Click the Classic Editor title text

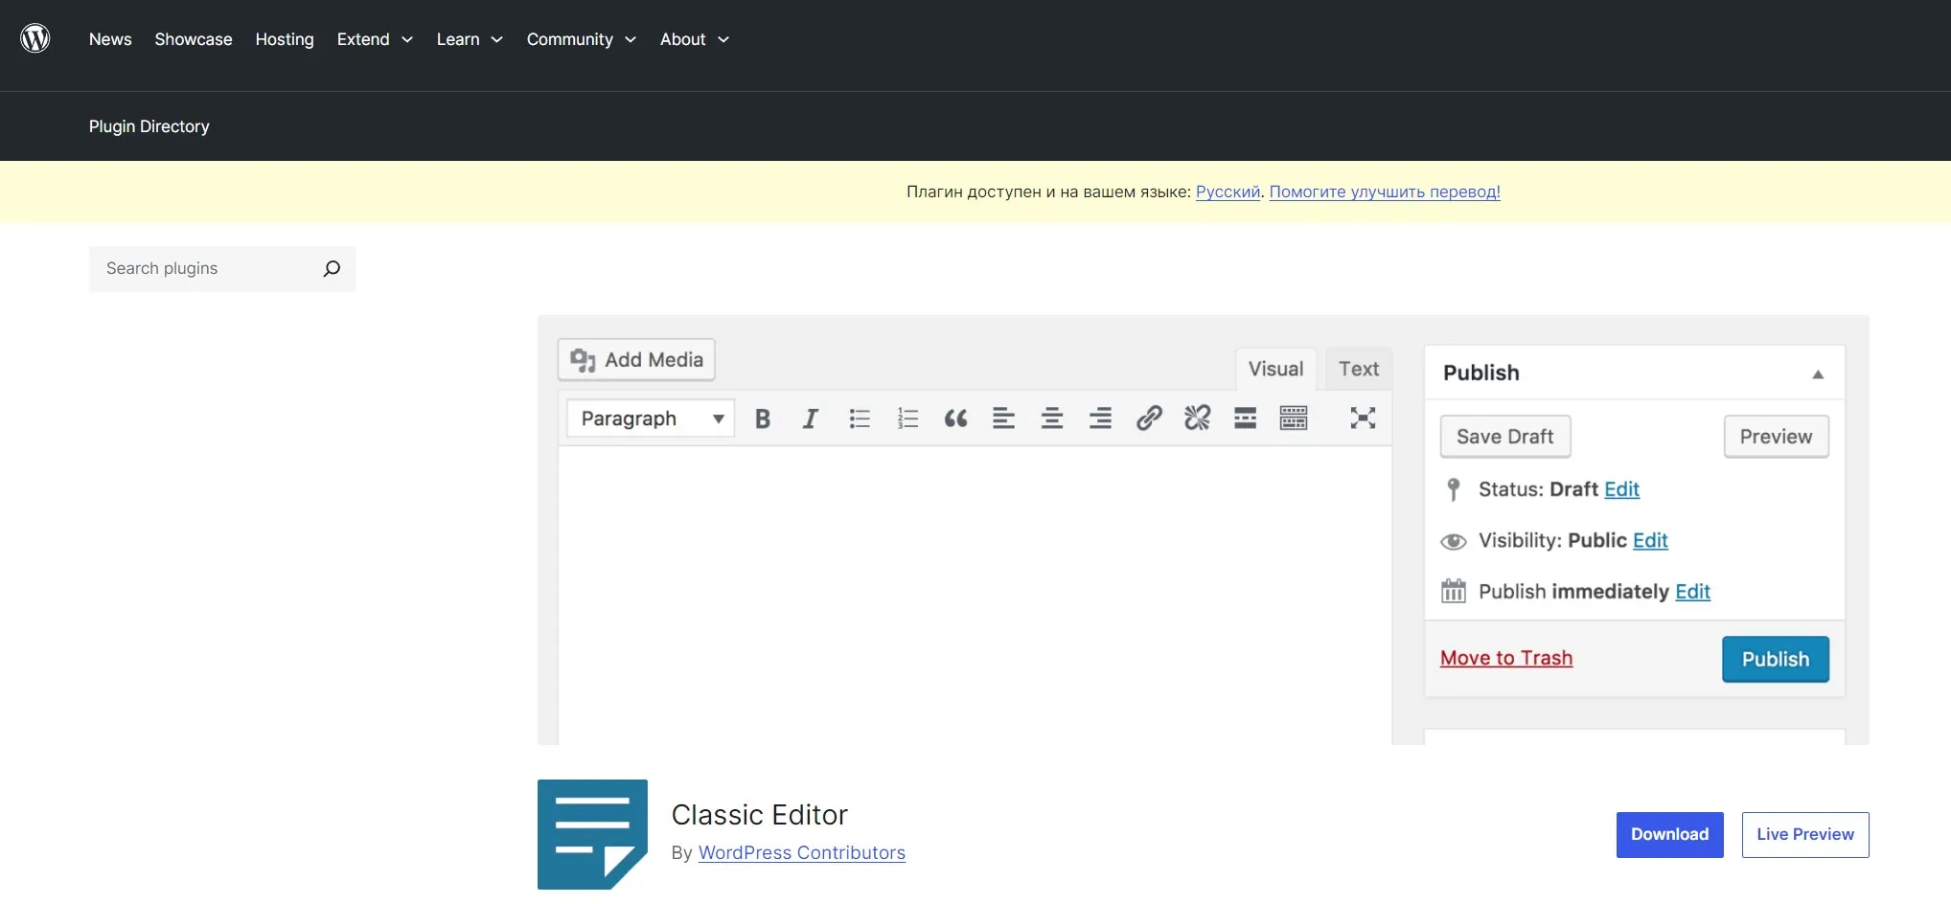[760, 815]
